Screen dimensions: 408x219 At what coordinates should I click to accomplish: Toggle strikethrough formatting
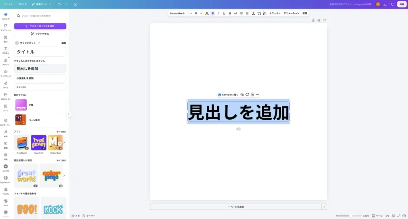(230, 13)
